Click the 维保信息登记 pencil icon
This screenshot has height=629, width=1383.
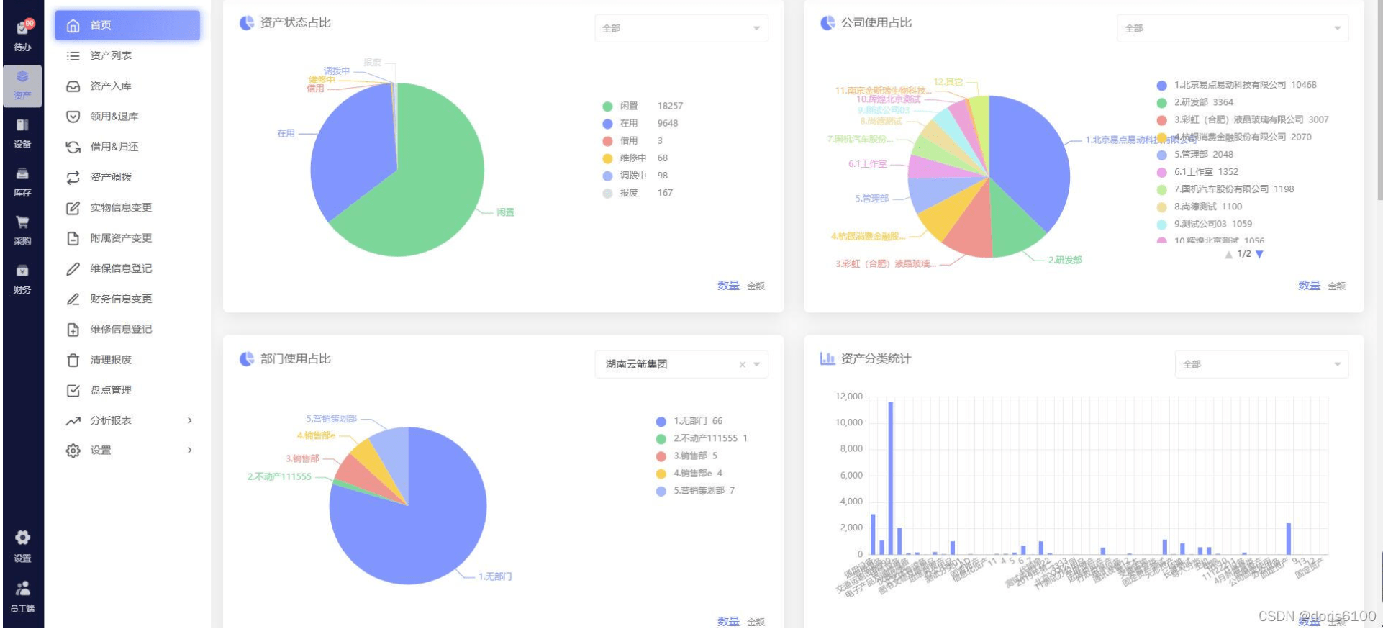(x=73, y=268)
